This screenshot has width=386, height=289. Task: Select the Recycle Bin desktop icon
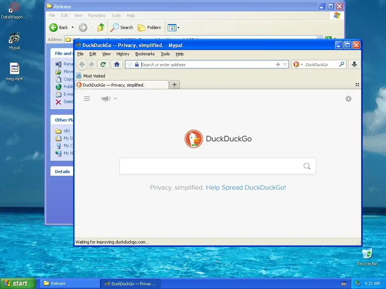367,257
